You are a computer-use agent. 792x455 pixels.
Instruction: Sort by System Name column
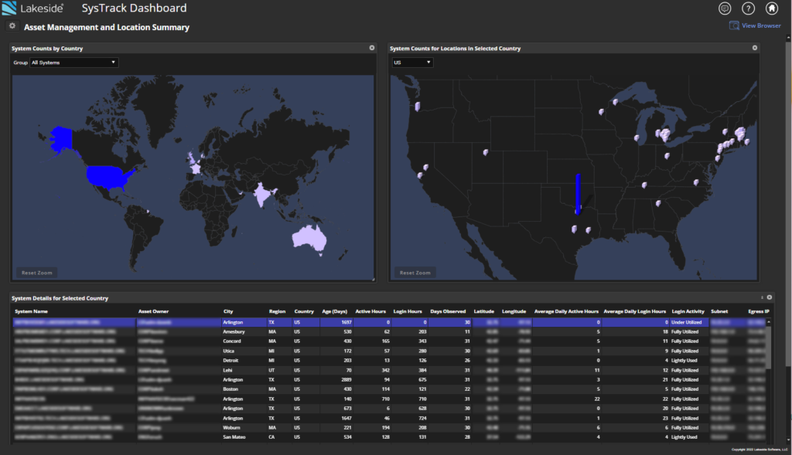[31, 311]
